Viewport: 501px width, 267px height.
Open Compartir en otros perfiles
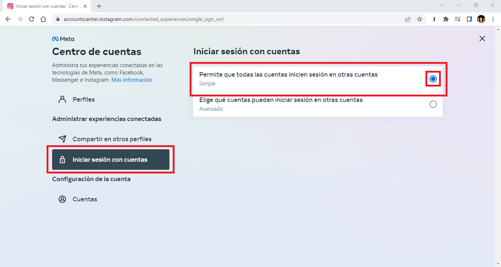coord(111,139)
